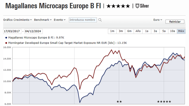189x106 pixels.
Task: Select the Año year-to-date tab
Action: click(138, 31)
